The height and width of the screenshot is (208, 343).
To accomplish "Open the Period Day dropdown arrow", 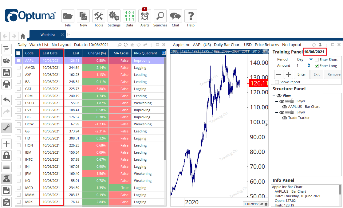I will 311,59.
